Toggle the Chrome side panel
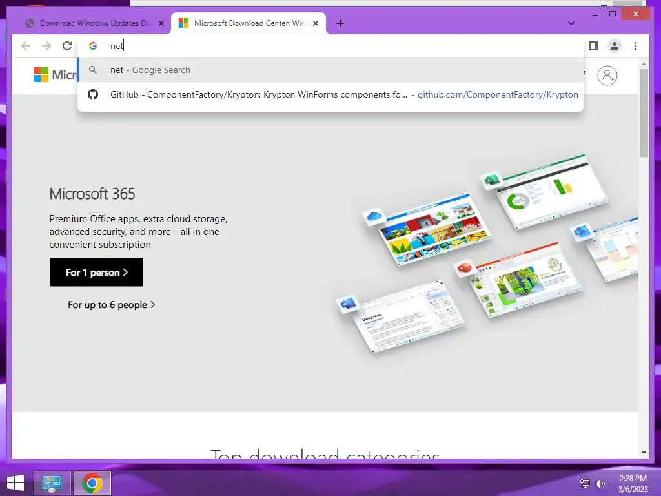The width and height of the screenshot is (661, 496). [594, 46]
